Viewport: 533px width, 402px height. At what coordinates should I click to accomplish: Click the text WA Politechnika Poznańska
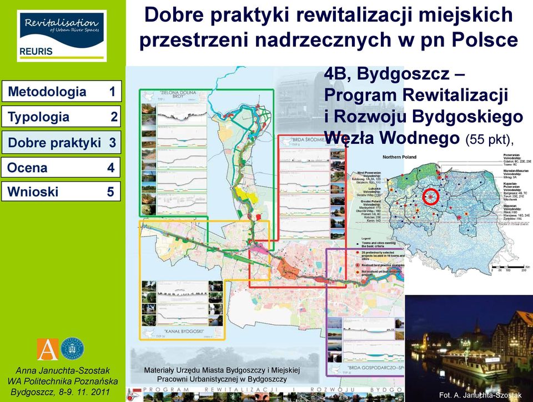[63, 381]
